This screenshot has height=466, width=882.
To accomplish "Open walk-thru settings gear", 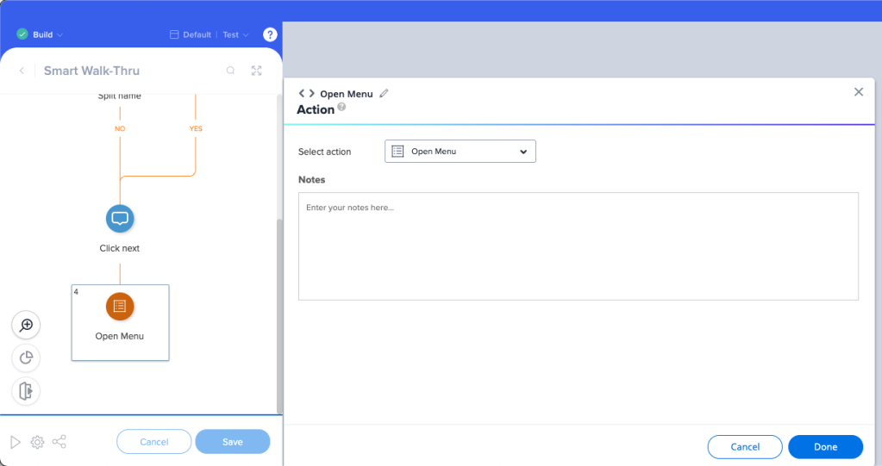I will point(37,442).
